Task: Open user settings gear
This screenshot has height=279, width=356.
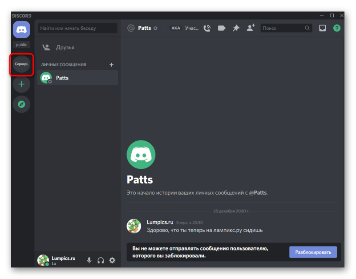Action: click(x=113, y=260)
